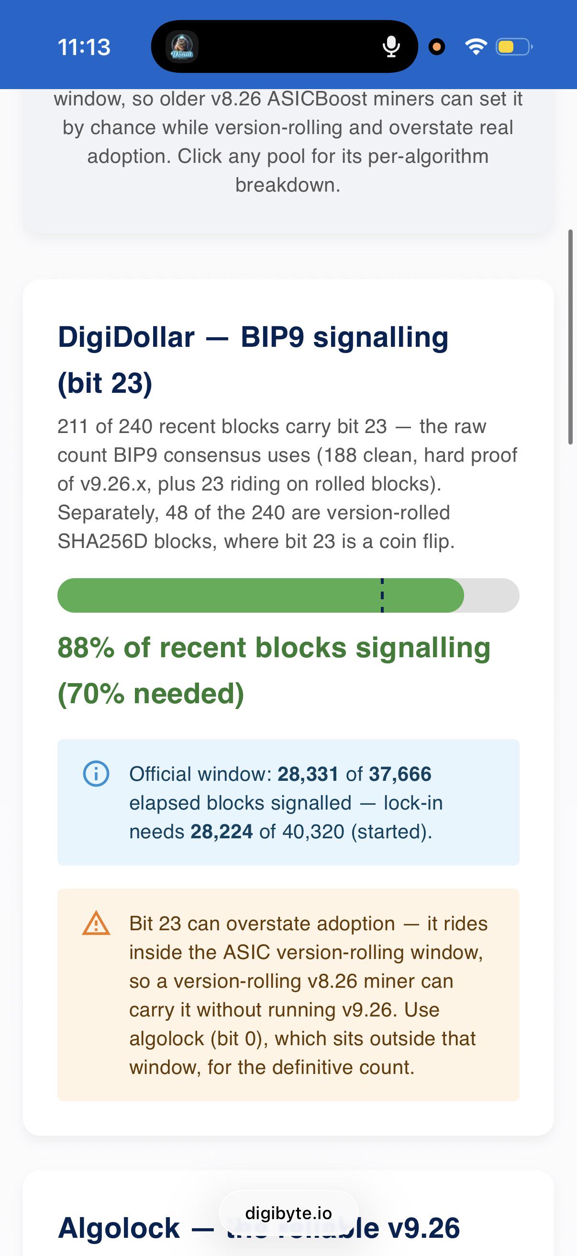Click the page scrollbar on right edge
The image size is (577, 1256).
pos(570,336)
